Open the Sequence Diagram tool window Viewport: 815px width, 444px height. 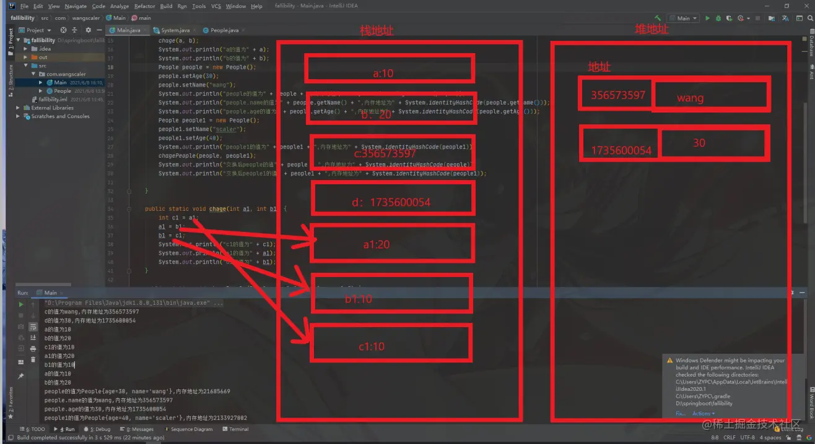(188, 429)
